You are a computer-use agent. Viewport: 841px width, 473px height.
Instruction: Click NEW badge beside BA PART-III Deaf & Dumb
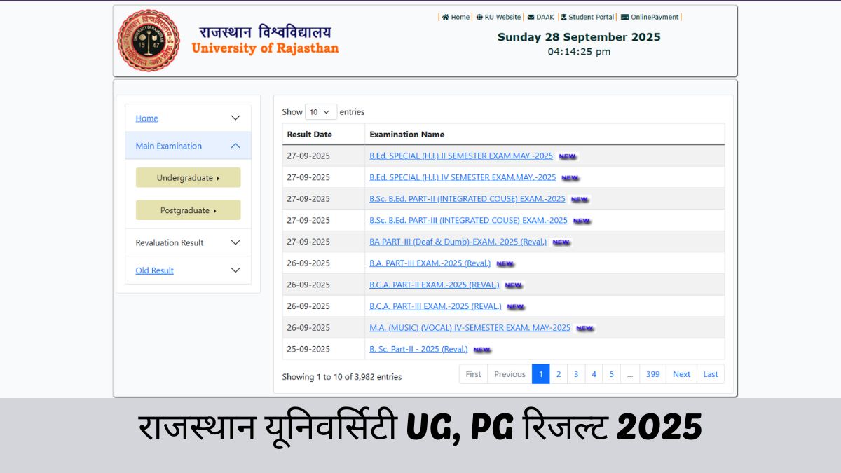pos(561,242)
